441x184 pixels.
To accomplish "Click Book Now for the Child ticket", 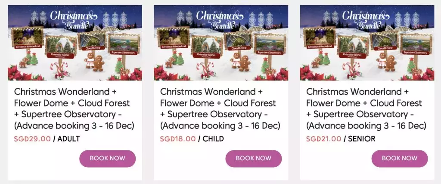I will pos(254,159).
